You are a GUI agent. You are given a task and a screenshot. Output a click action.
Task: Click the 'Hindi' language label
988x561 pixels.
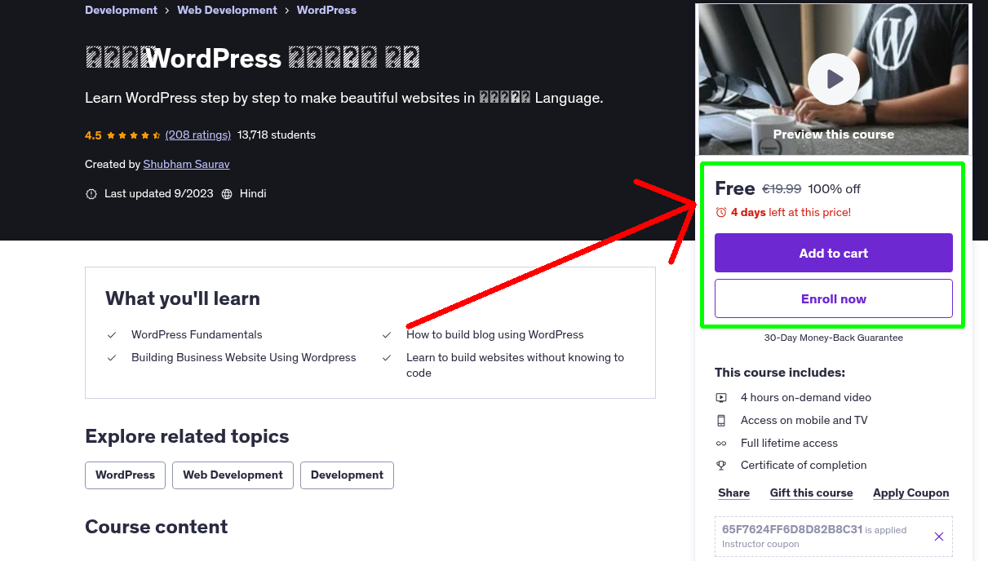coord(253,193)
